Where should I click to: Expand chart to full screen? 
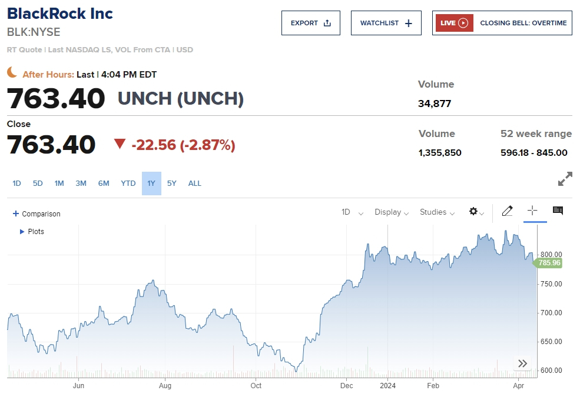pos(565,179)
